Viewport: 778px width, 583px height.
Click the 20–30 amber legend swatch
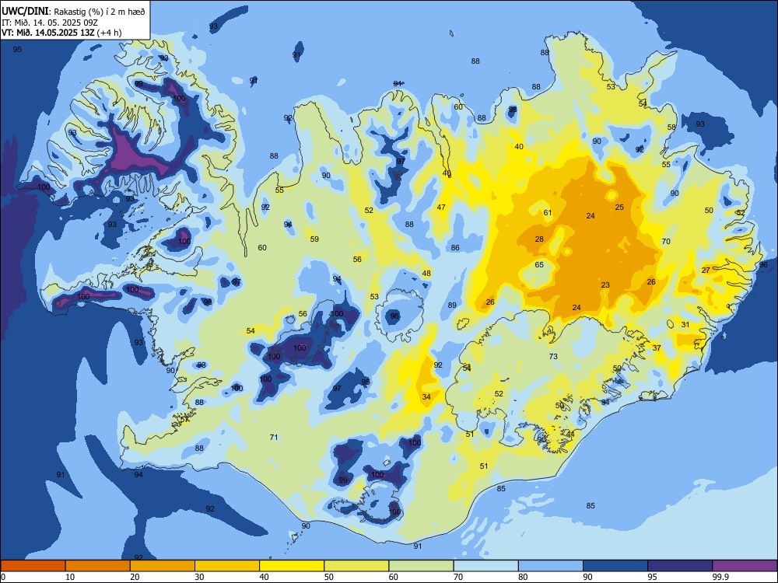click(x=163, y=566)
